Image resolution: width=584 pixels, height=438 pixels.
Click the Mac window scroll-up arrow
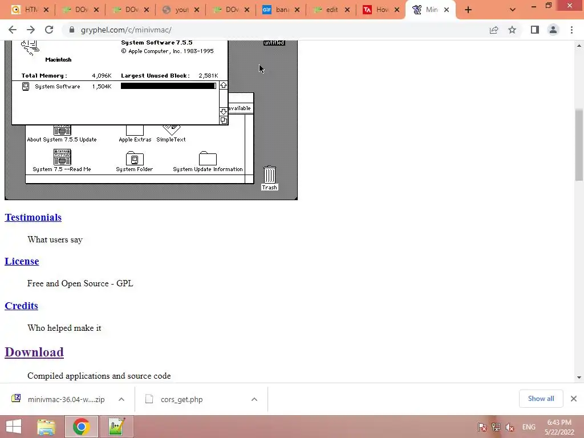224,86
